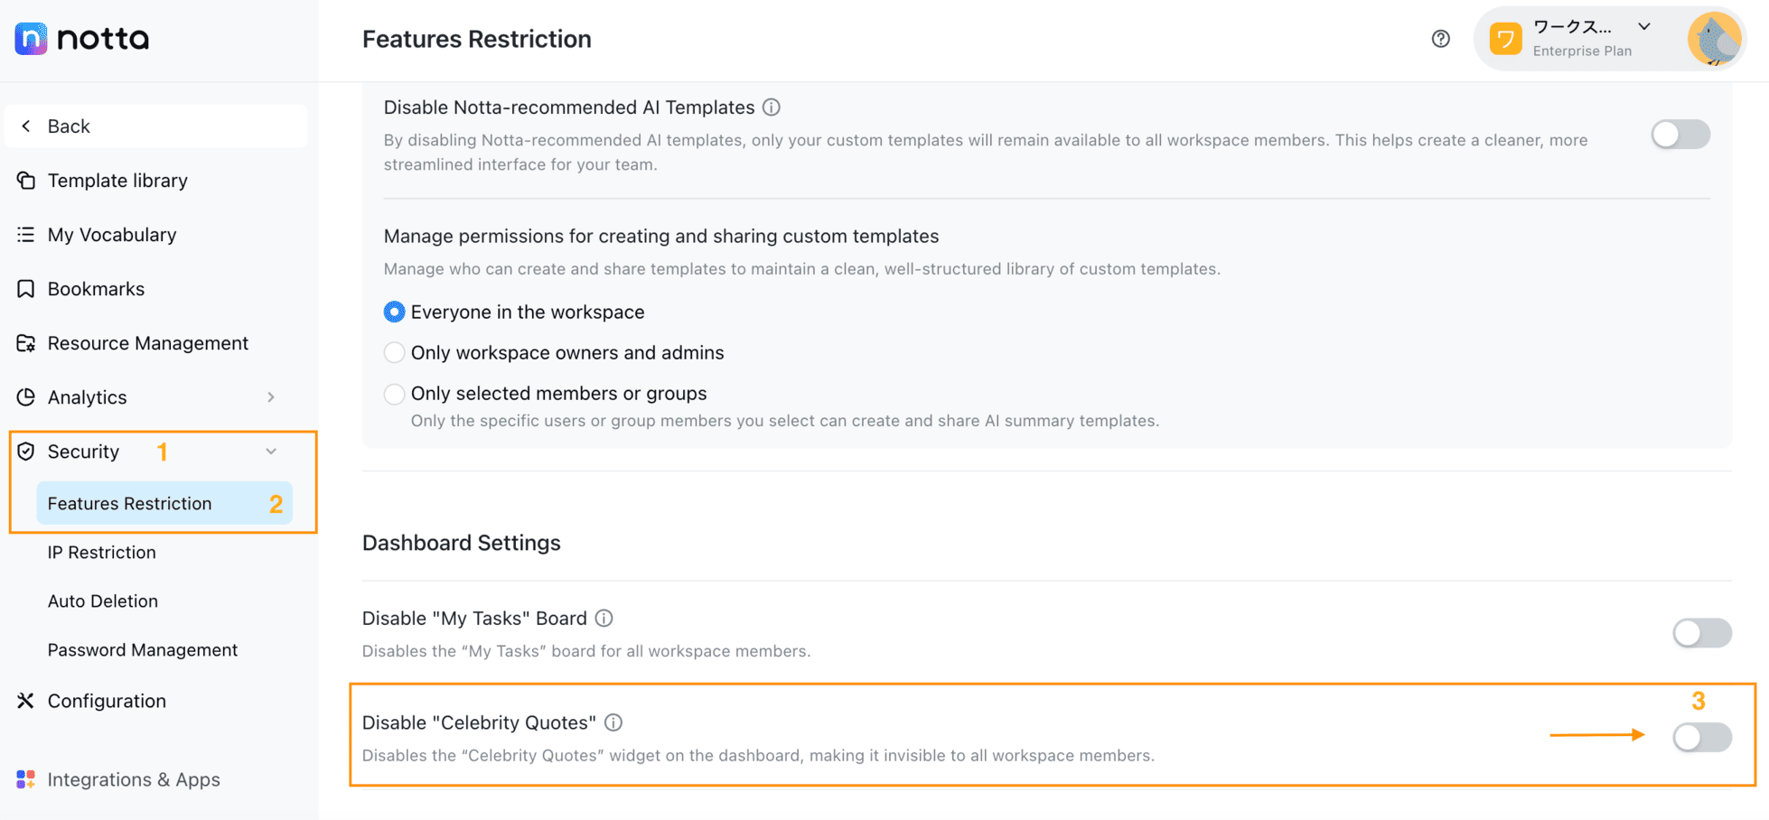Open the help question mark icon
1769x820 pixels.
(x=1441, y=39)
